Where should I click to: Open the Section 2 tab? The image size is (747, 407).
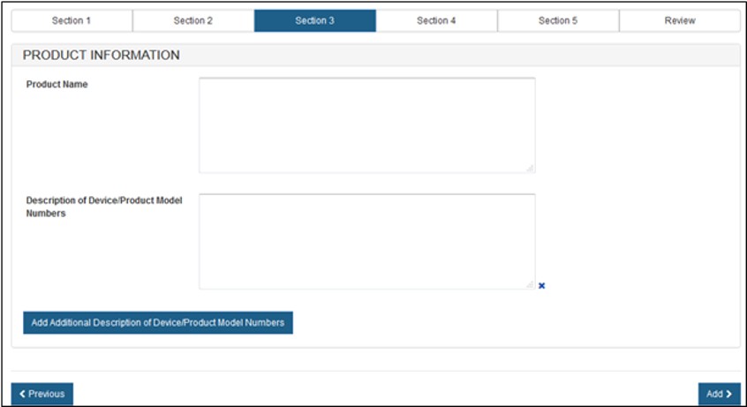click(x=193, y=20)
